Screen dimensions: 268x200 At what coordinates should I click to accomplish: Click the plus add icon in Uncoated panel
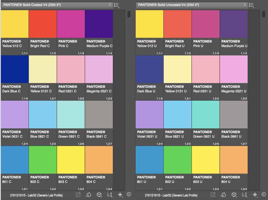pos(255,195)
